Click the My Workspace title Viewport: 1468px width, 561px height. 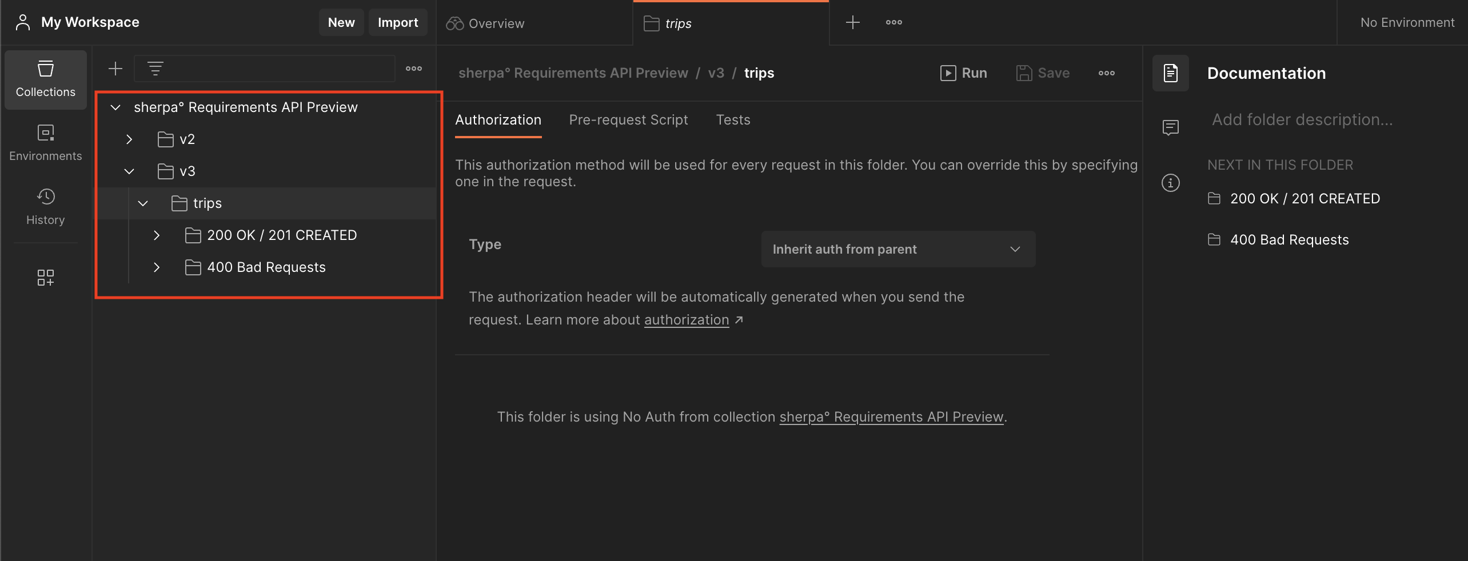tap(90, 22)
